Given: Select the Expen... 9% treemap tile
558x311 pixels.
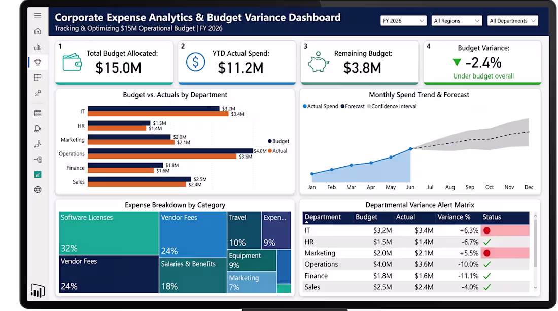Looking at the screenshot, I should tap(276, 230).
